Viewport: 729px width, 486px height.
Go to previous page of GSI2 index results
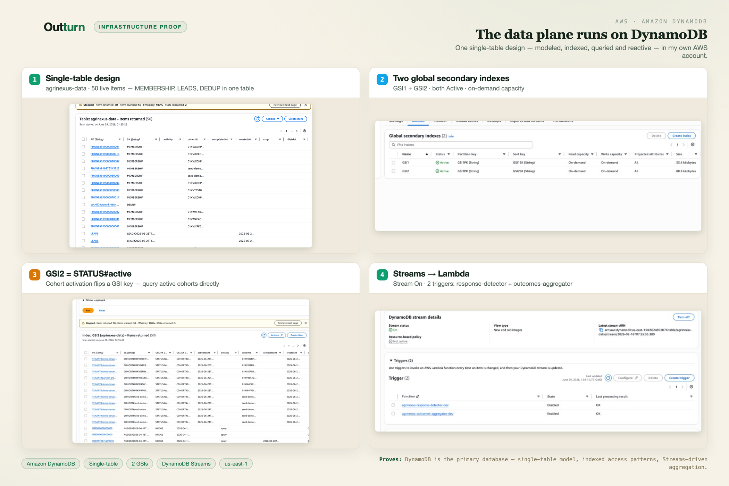[x=284, y=346]
